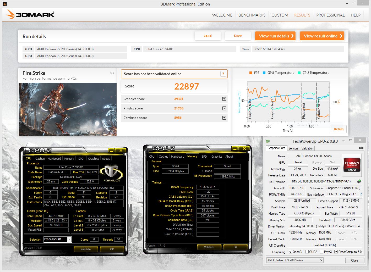The image size is (371, 272).
Task: Click the GPU Temperature blue legend swatch
Action: [x=264, y=73]
